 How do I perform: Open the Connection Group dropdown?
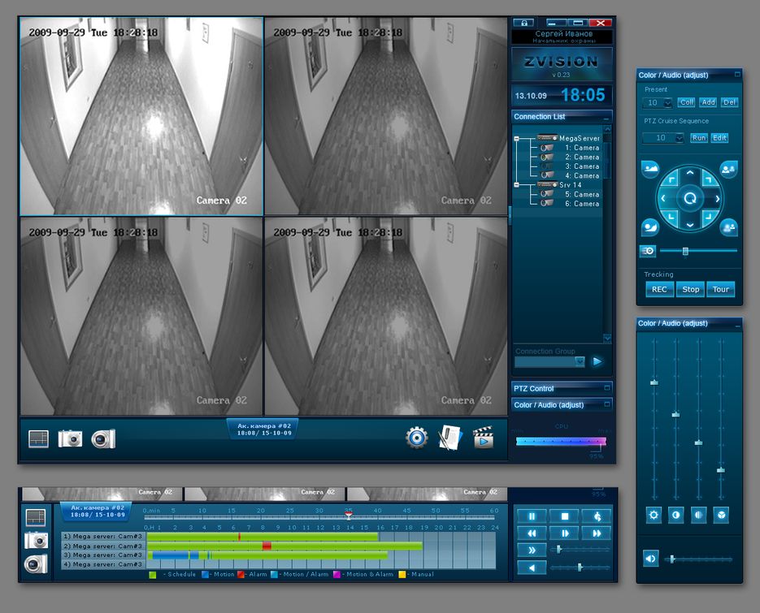pyautogui.click(x=580, y=361)
